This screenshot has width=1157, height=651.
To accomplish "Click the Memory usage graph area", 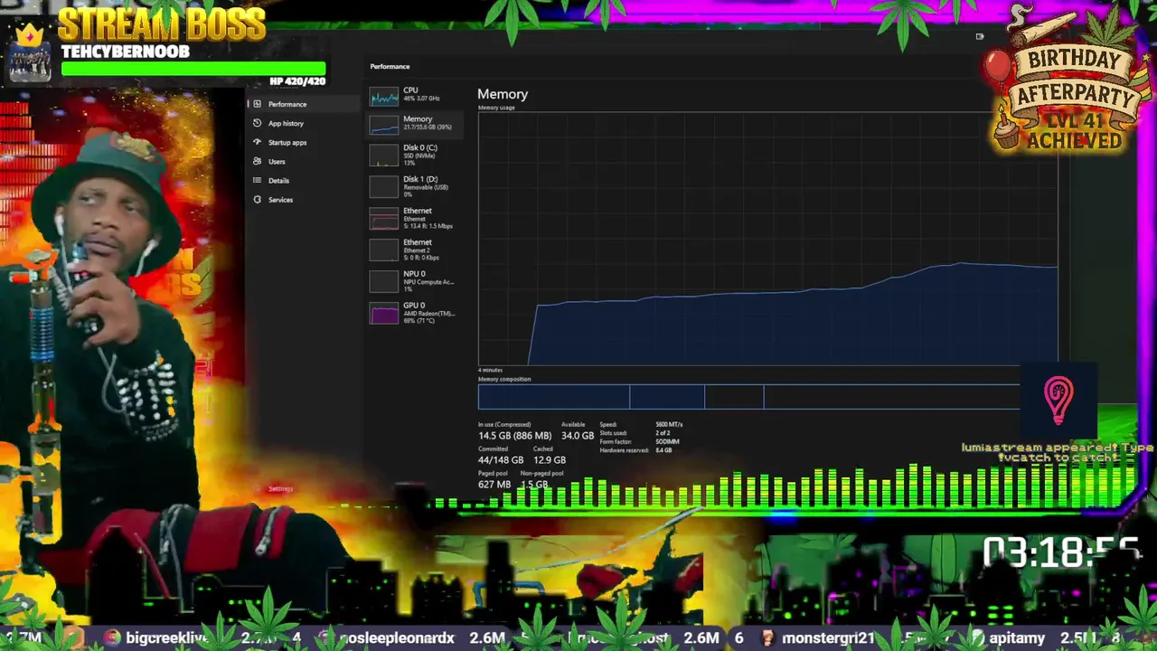I will (x=767, y=240).
